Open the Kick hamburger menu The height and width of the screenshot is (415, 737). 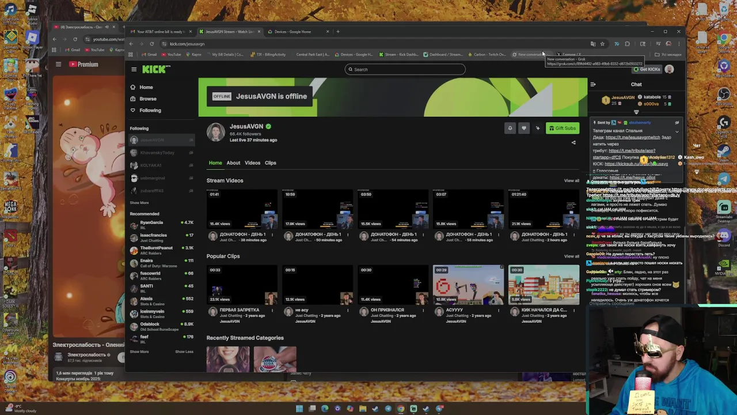134,69
